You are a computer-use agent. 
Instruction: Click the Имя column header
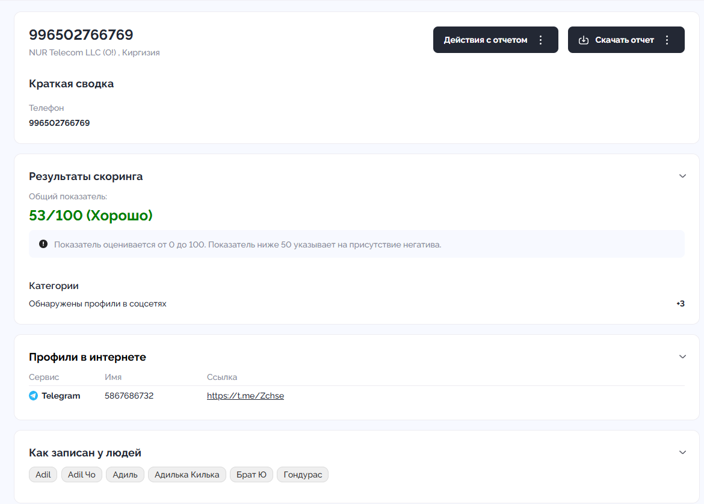[113, 378]
